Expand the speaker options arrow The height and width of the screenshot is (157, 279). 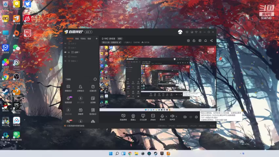pos(176,117)
